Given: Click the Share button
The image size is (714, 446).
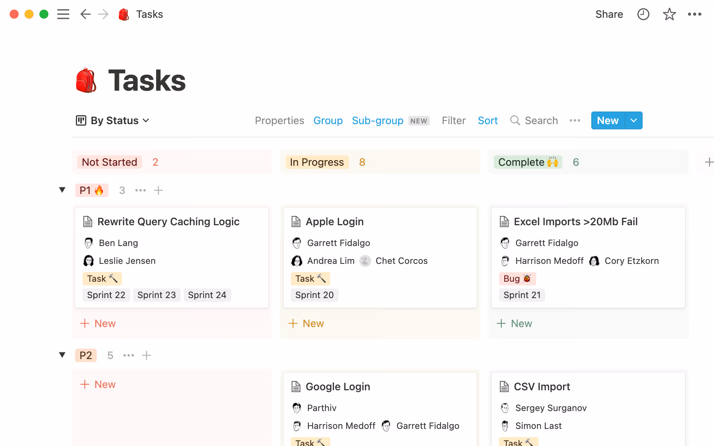Looking at the screenshot, I should 609,14.
